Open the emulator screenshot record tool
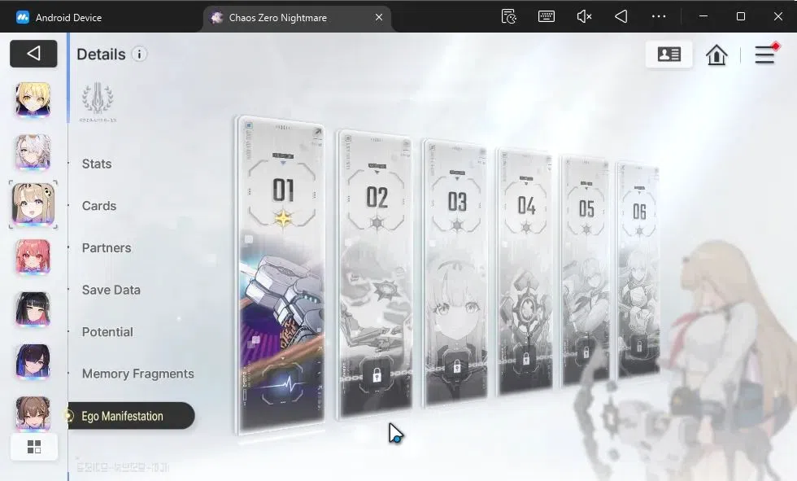This screenshot has width=797, height=481. 509,16
